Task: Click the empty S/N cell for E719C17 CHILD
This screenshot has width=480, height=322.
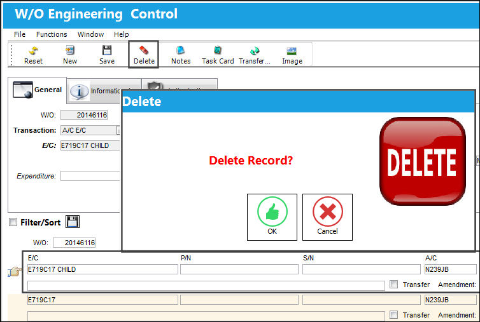Action: (362, 269)
